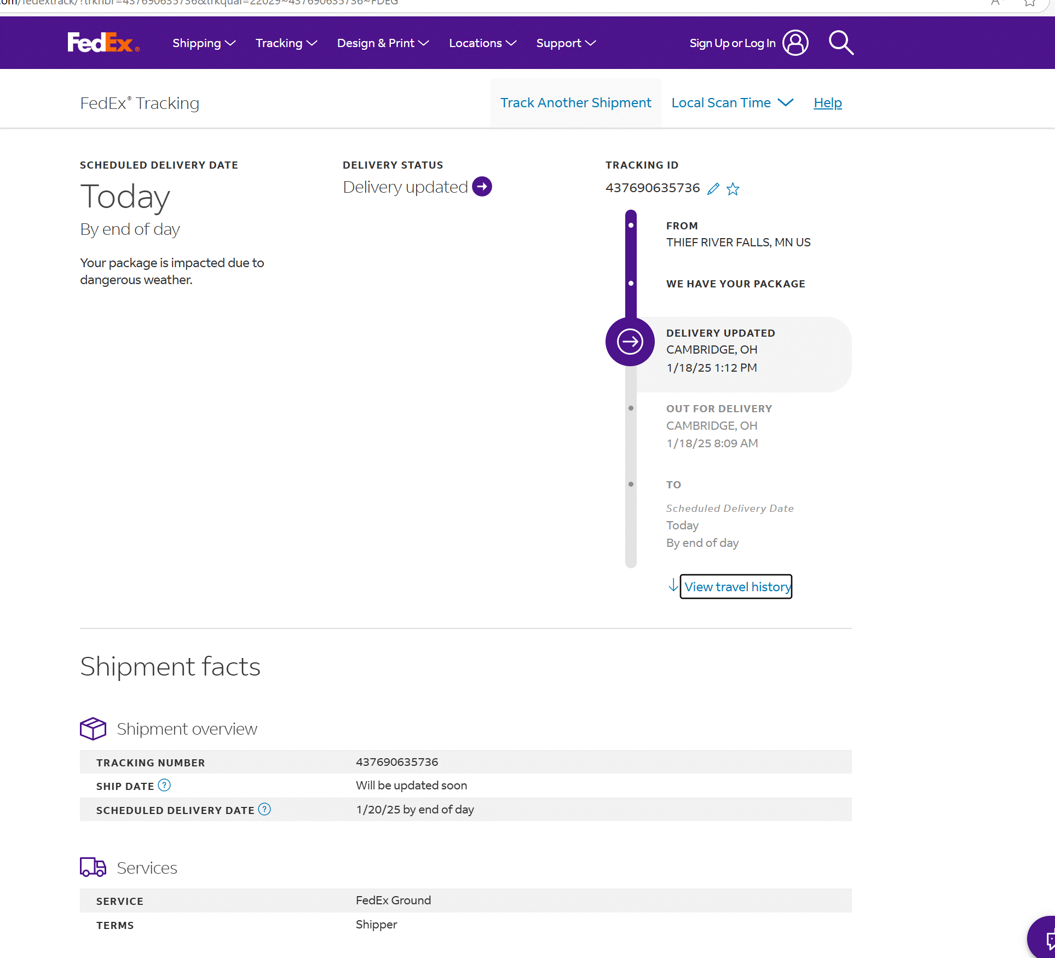Click the down arrow beside View travel history
This screenshot has height=958, width=1055.
click(x=673, y=586)
